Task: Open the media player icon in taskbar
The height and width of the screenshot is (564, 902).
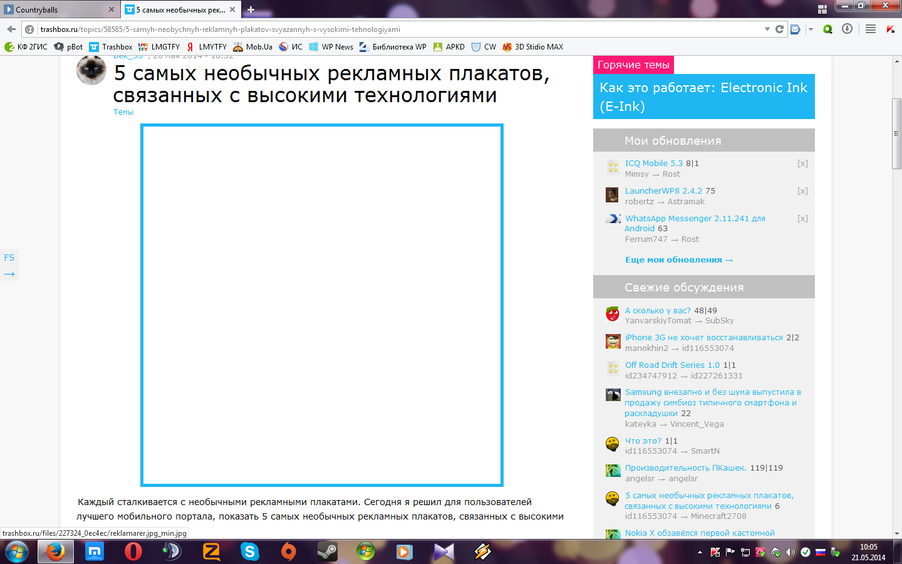Action: 405,551
